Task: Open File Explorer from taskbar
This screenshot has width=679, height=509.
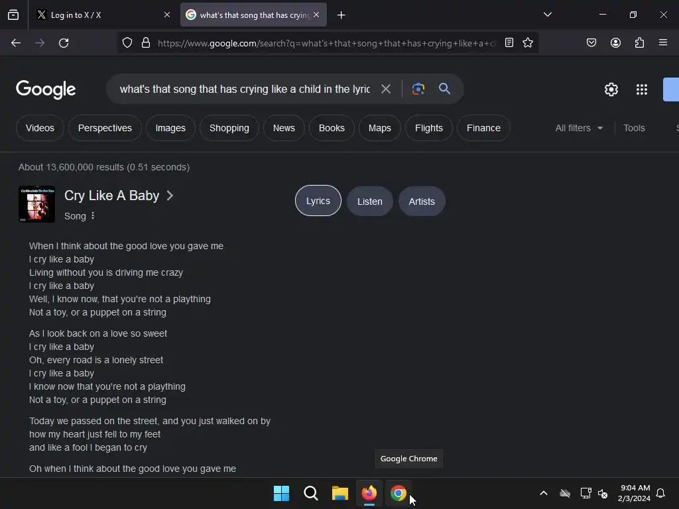Action: click(340, 493)
